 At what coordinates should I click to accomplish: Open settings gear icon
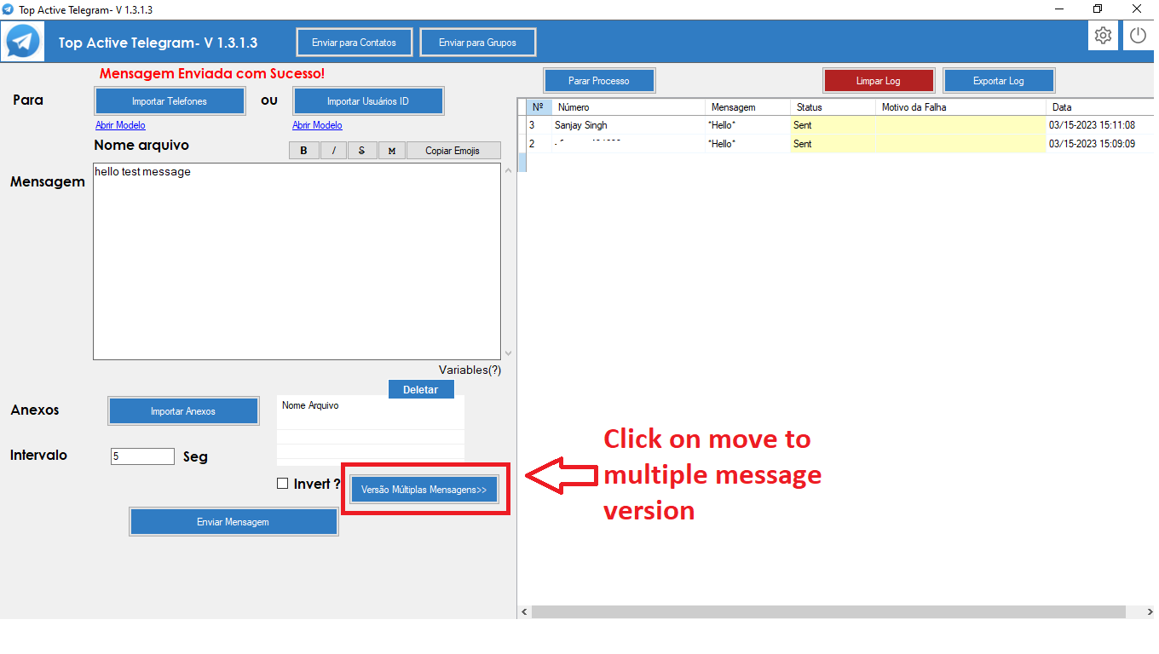coord(1103,35)
